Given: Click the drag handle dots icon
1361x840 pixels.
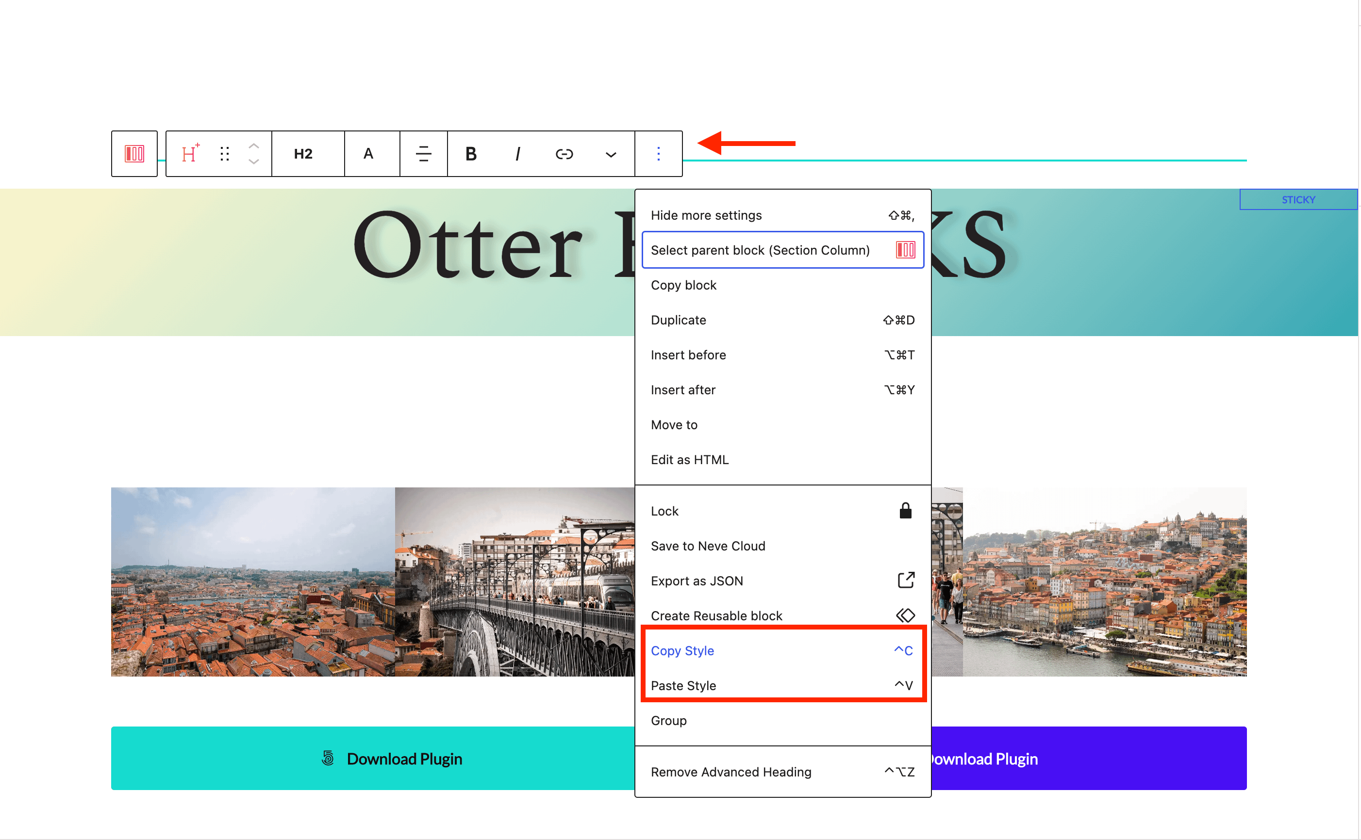Looking at the screenshot, I should coord(225,154).
